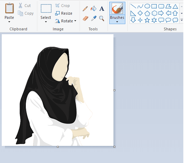184x163 pixels.
Task: Expand the Shapes gallery more arrow
Action: (x=182, y=20)
